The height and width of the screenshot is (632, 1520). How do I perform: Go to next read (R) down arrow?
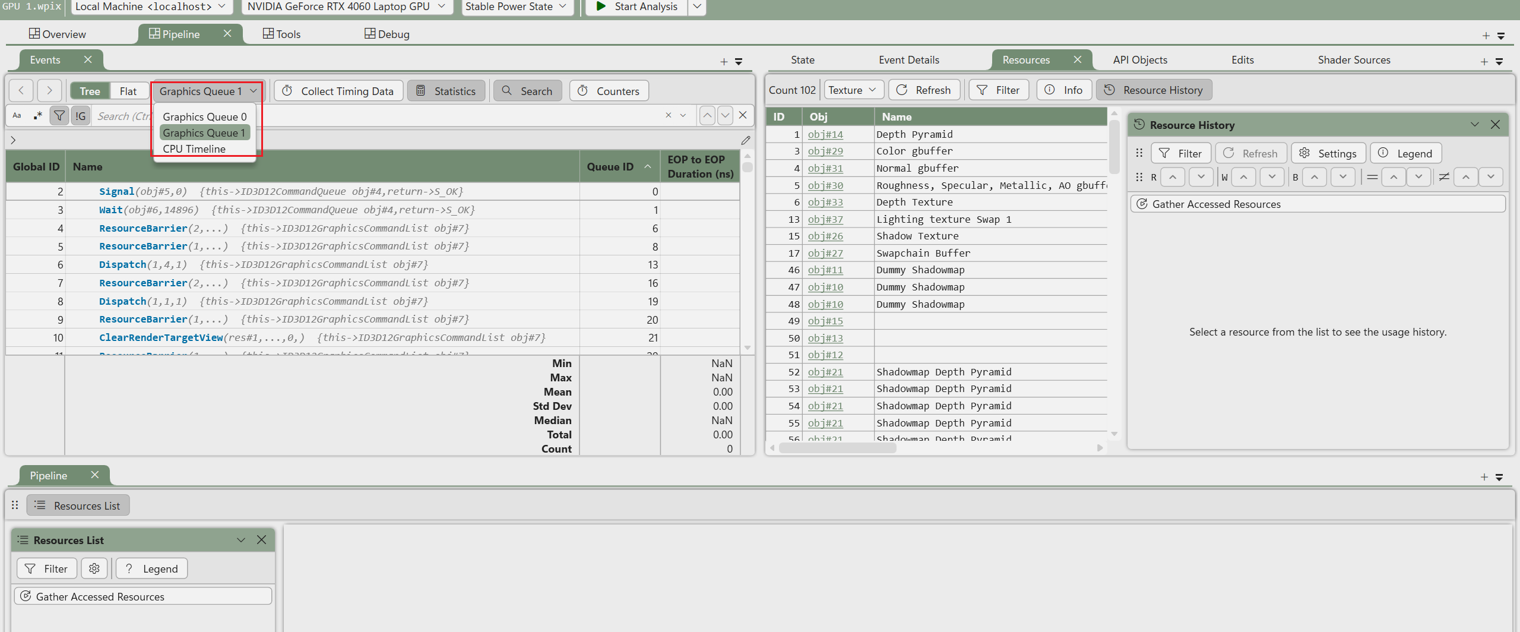click(1201, 177)
